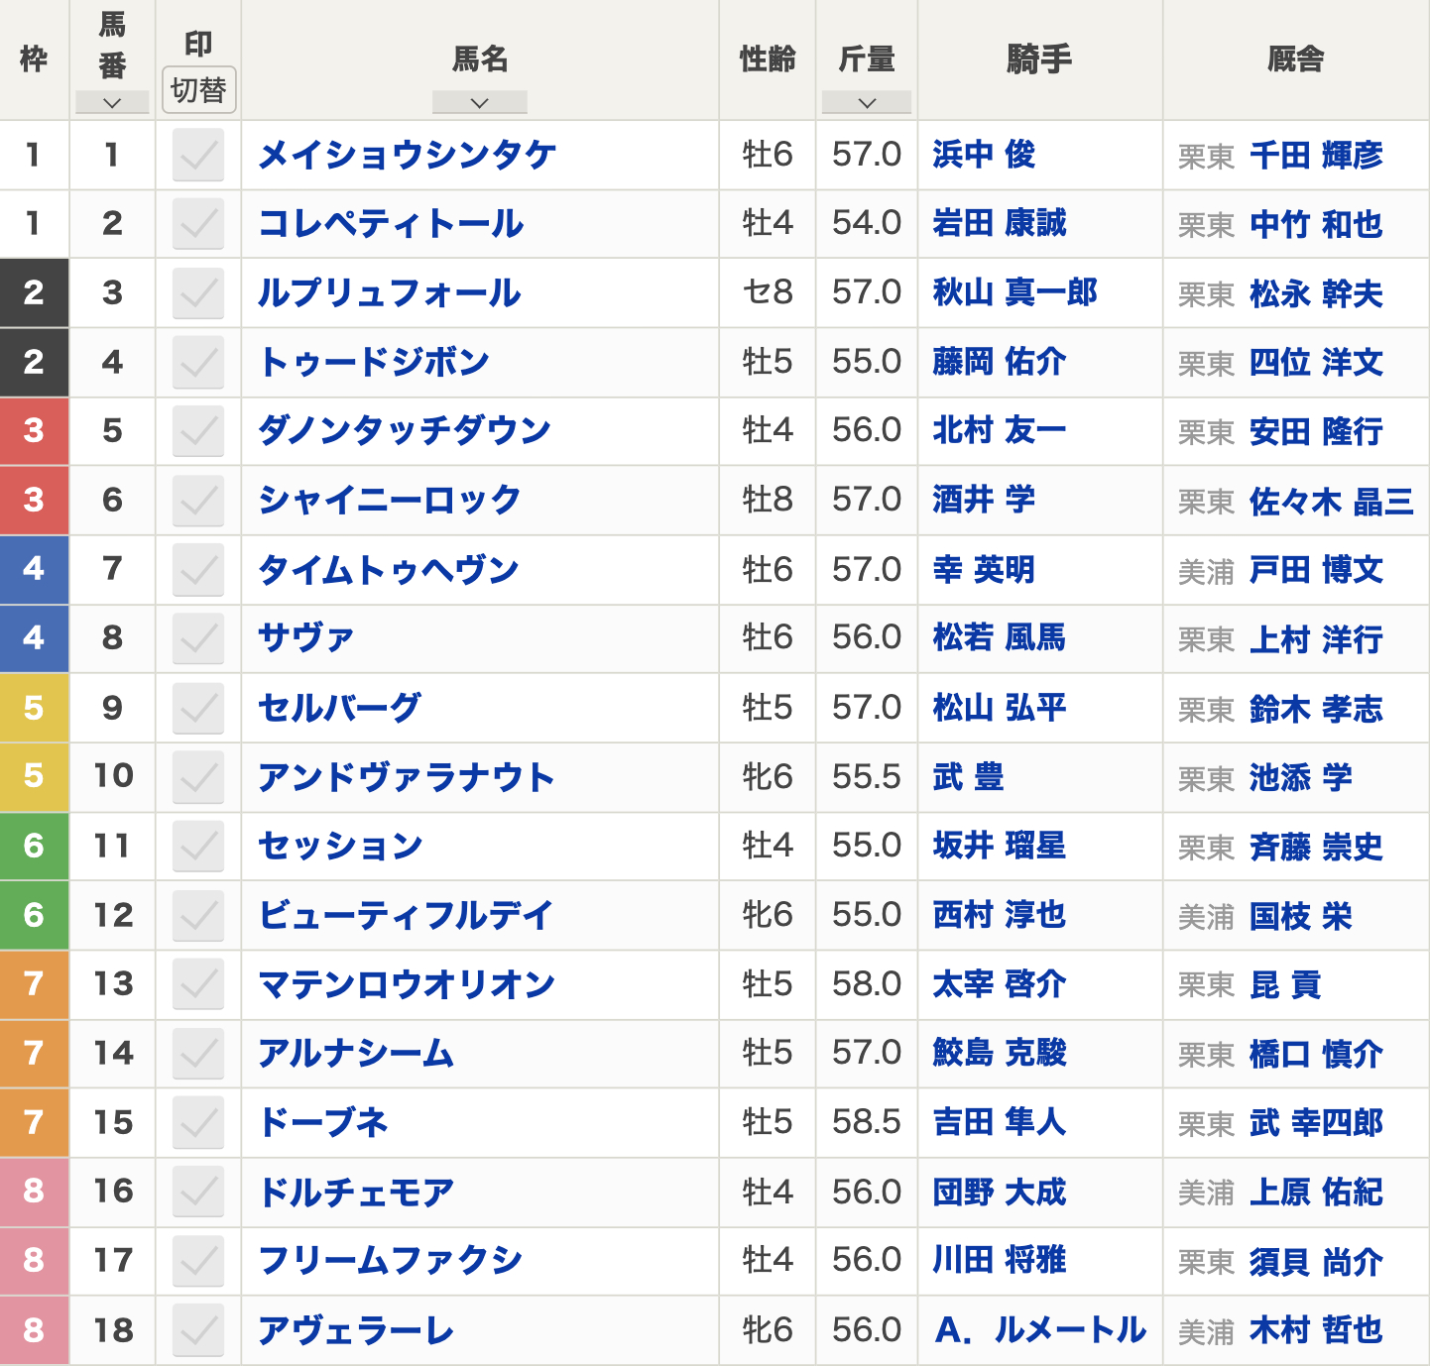The width and height of the screenshot is (1430, 1366).
Task: Toggle the mark checkbox for ルプリュフォール
Action: click(x=198, y=293)
